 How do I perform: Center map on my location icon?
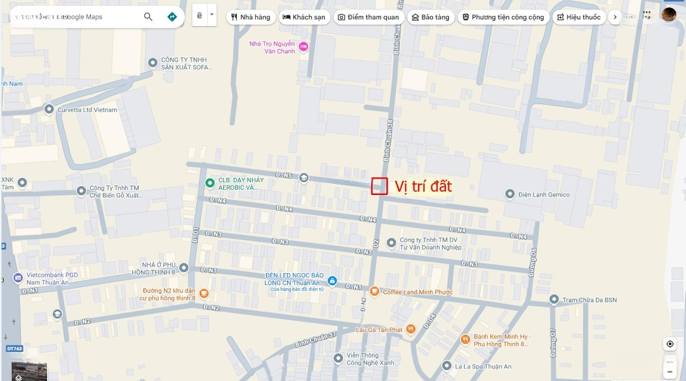click(x=670, y=344)
